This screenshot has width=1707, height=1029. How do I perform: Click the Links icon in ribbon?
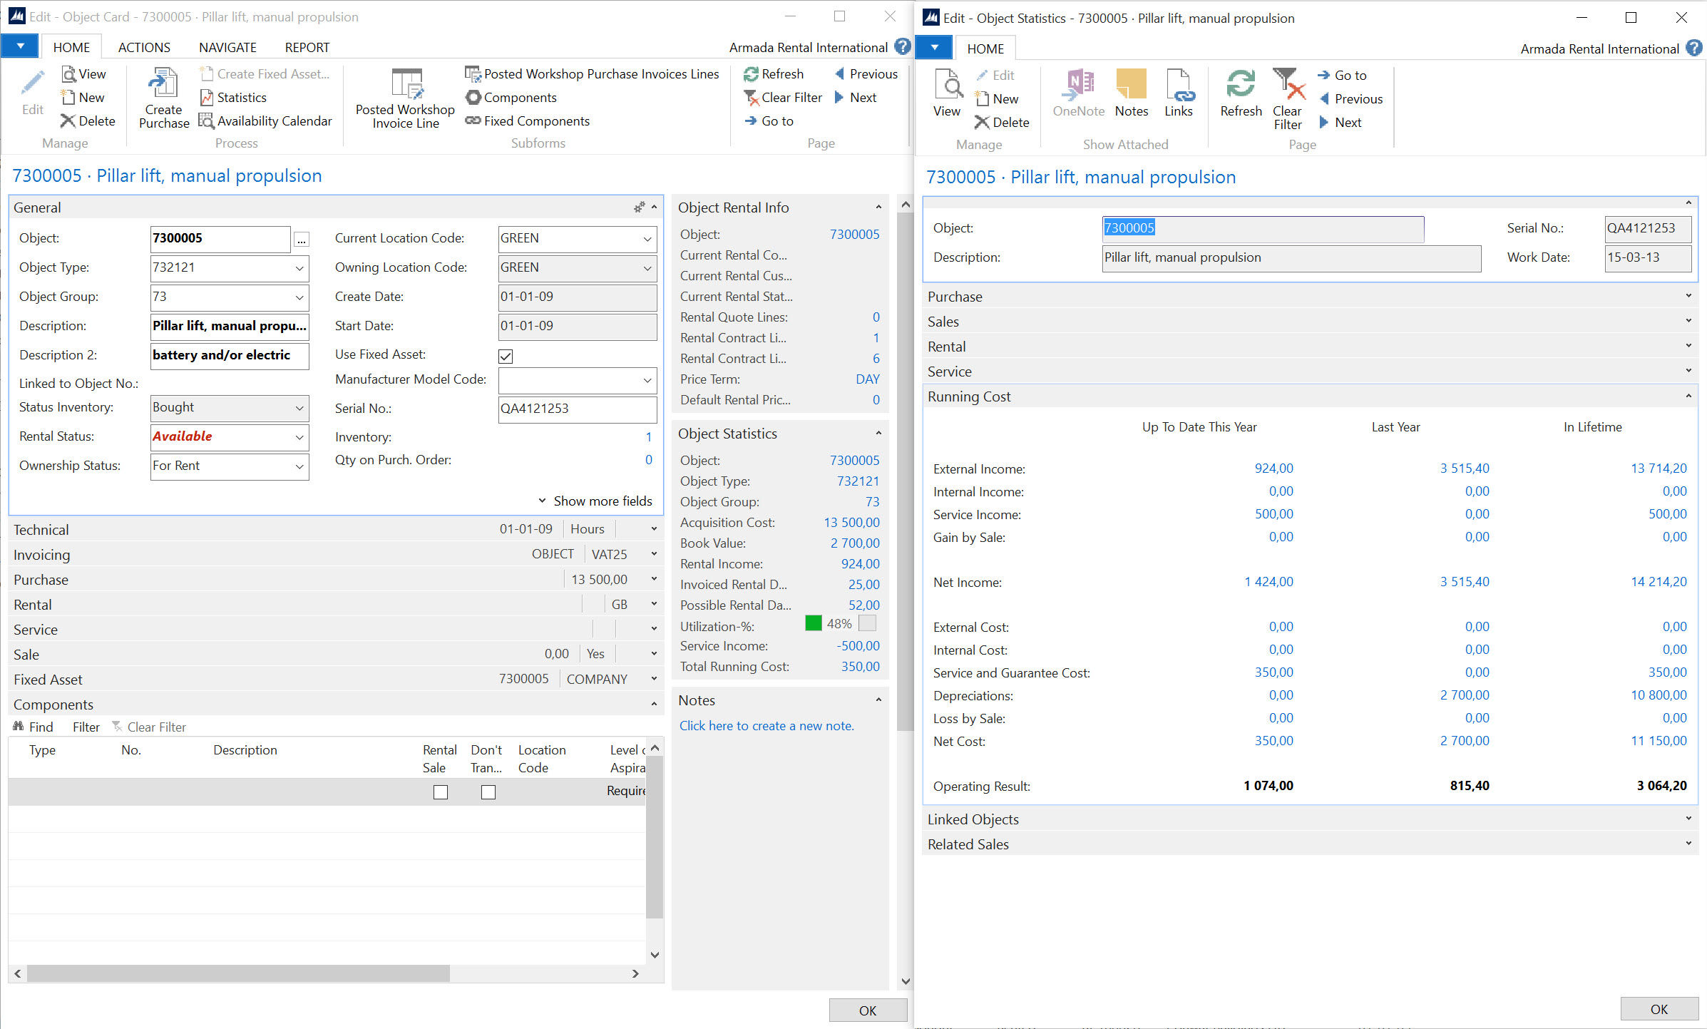click(x=1178, y=93)
